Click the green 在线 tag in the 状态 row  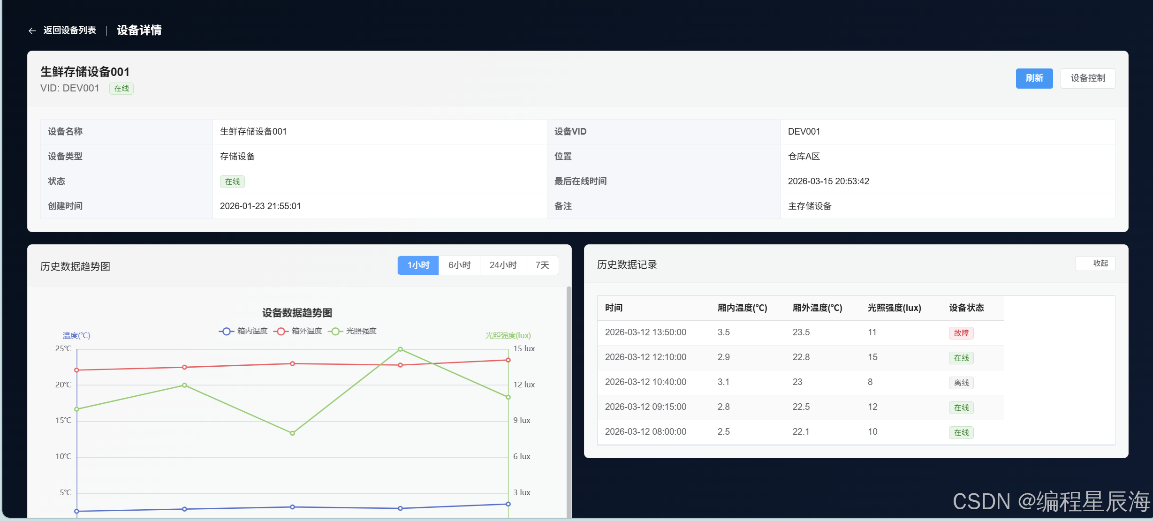232,181
